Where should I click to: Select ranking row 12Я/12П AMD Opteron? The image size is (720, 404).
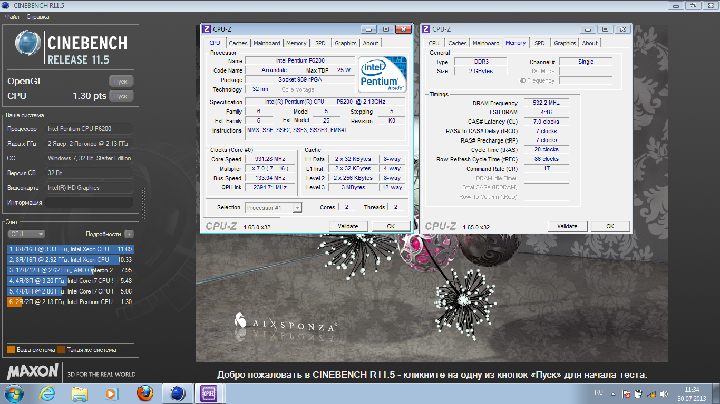click(x=71, y=270)
